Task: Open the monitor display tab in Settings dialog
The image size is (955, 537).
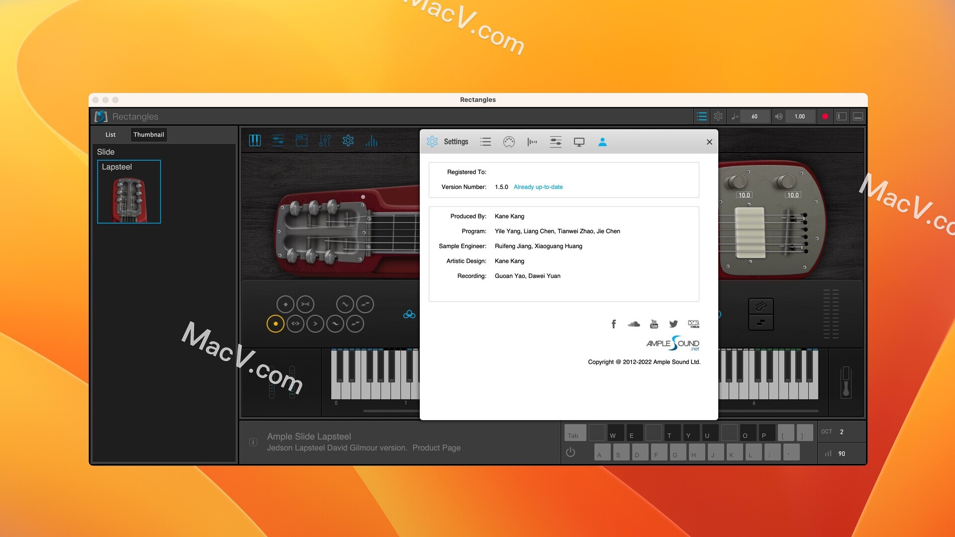Action: coord(579,142)
